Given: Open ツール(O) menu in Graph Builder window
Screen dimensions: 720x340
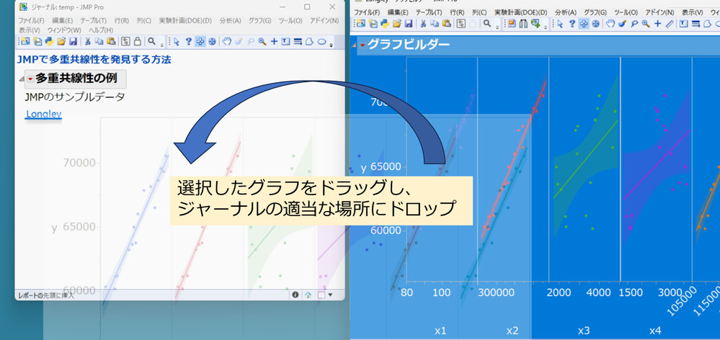Looking at the screenshot, I should tap(626, 12).
